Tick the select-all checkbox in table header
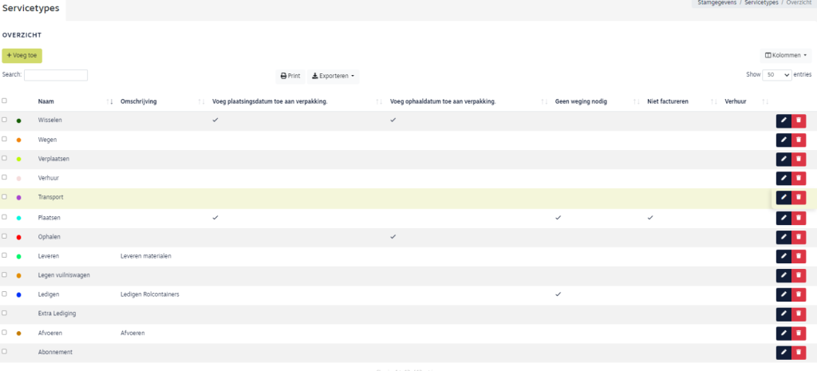The image size is (817, 371). tap(5, 101)
